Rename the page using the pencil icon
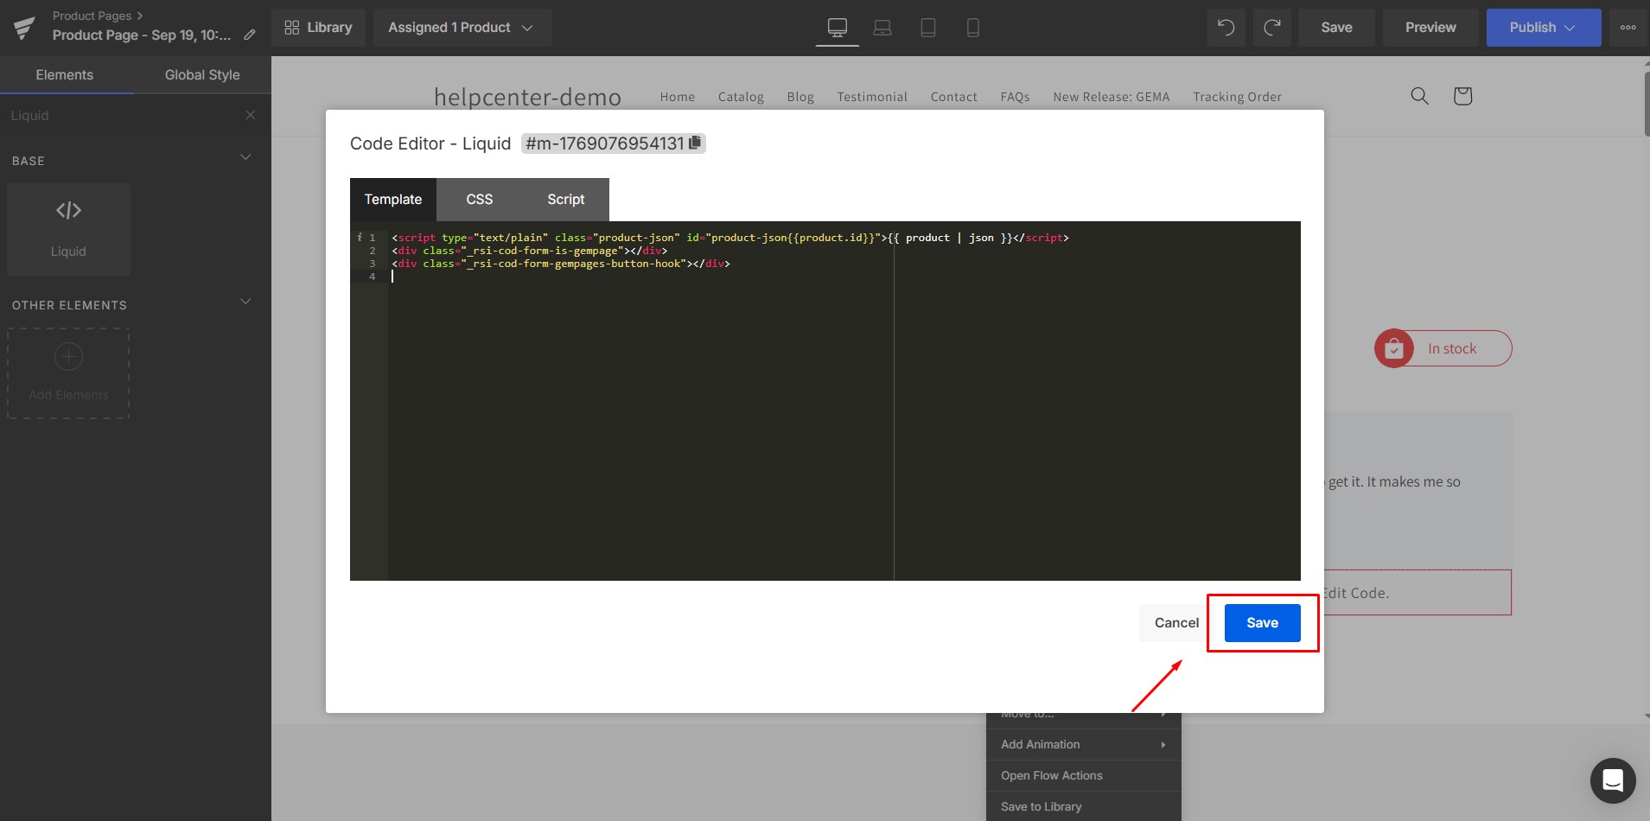This screenshot has height=821, width=1650. coord(250,35)
